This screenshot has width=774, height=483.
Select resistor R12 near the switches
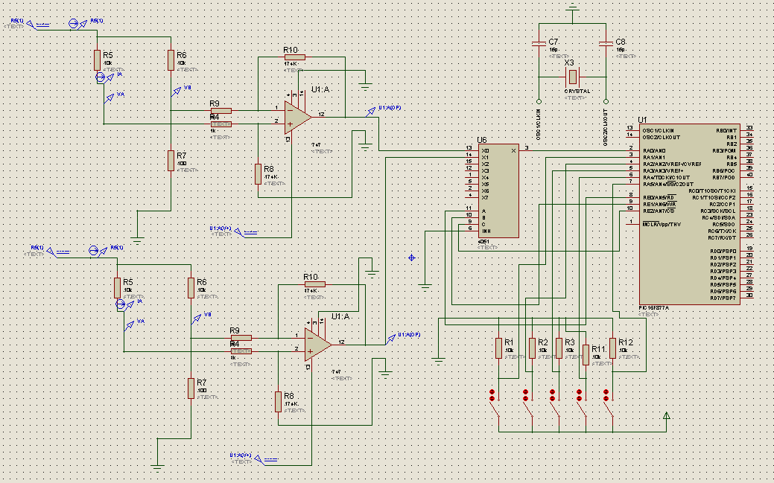click(612, 348)
